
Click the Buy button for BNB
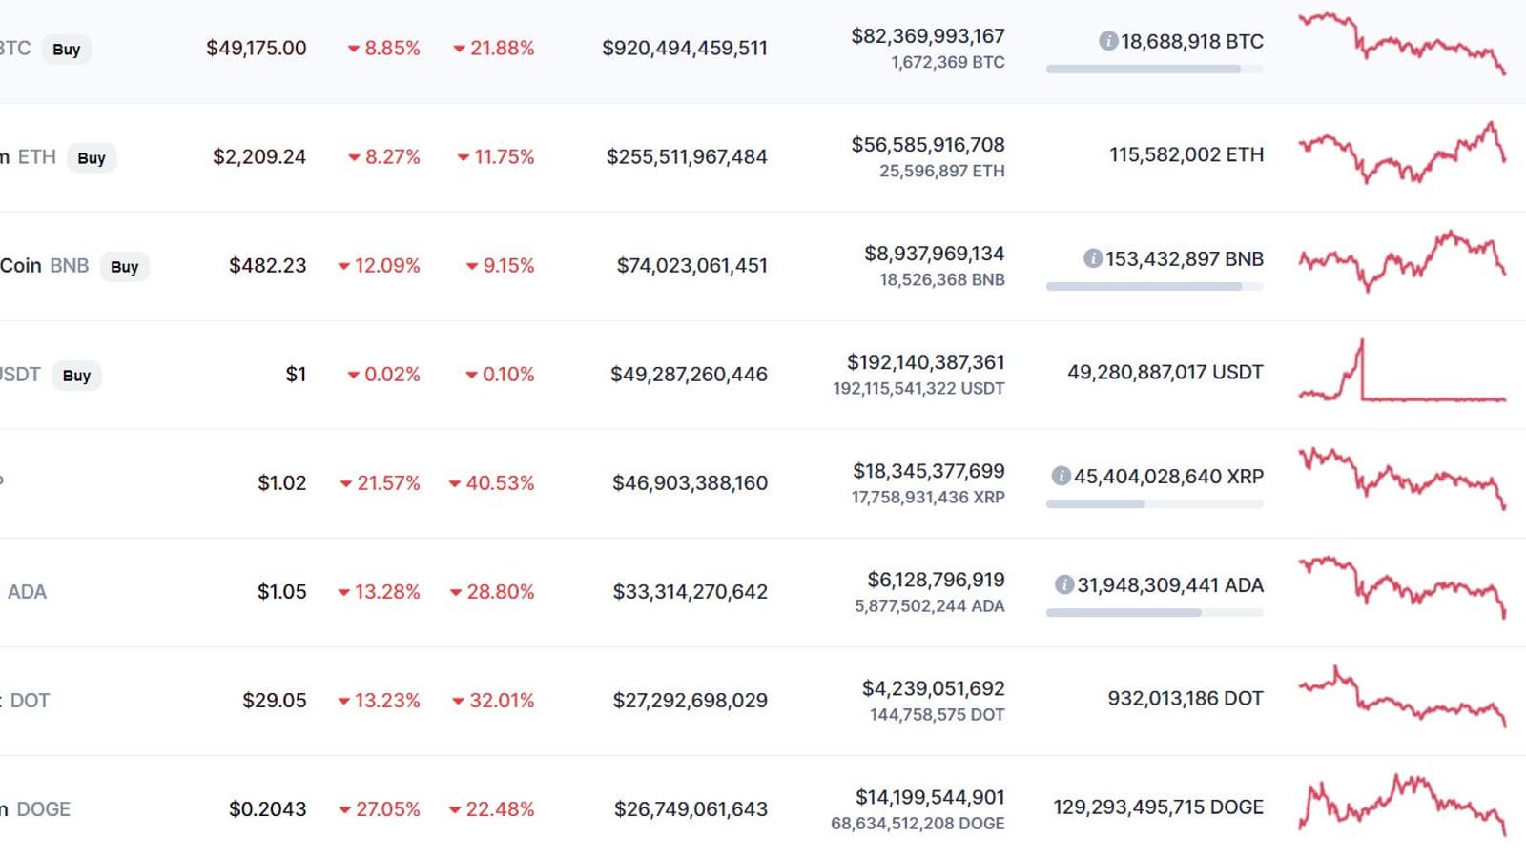click(x=124, y=267)
